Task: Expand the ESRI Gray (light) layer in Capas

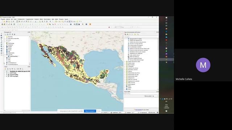Action: point(5,76)
